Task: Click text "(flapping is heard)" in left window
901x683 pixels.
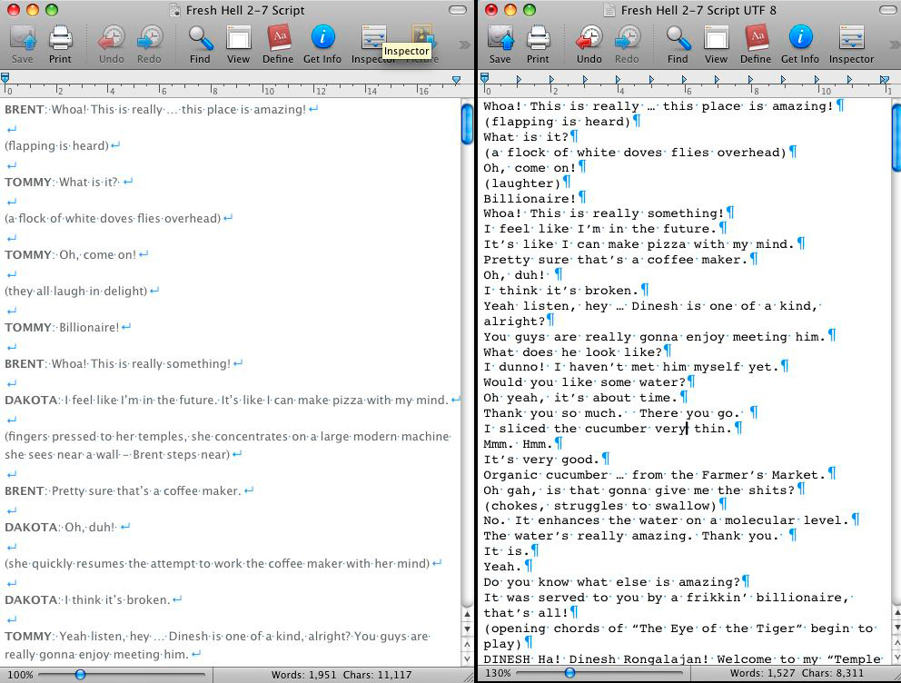Action: pyautogui.click(x=57, y=146)
